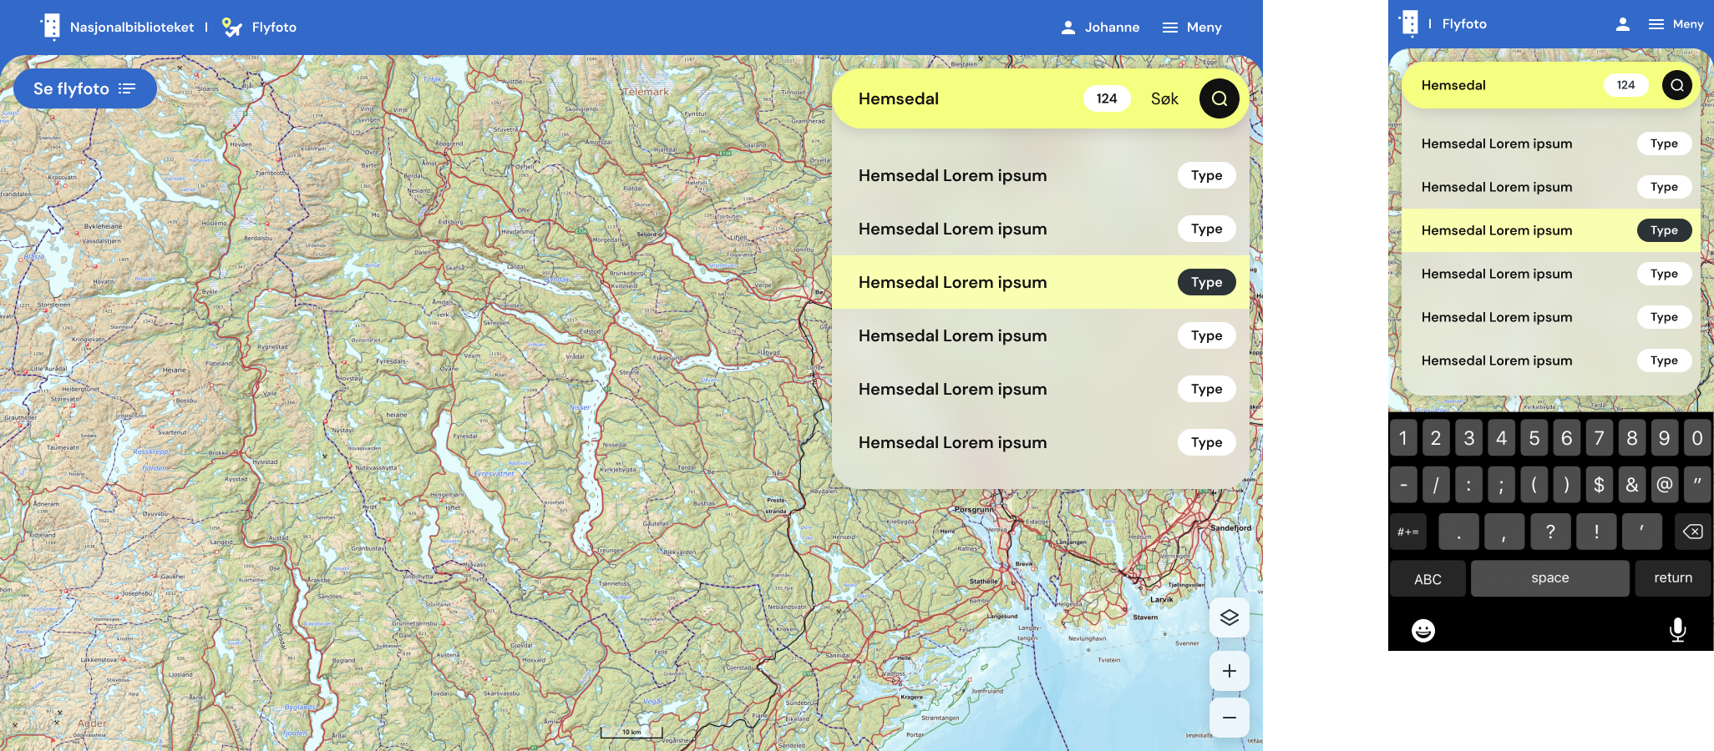Tap the #+= symbols keyboard key
The height and width of the screenshot is (751, 1714).
[x=1408, y=532]
